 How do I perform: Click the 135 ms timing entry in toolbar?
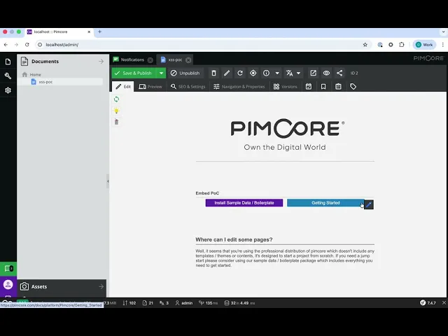tap(209, 303)
